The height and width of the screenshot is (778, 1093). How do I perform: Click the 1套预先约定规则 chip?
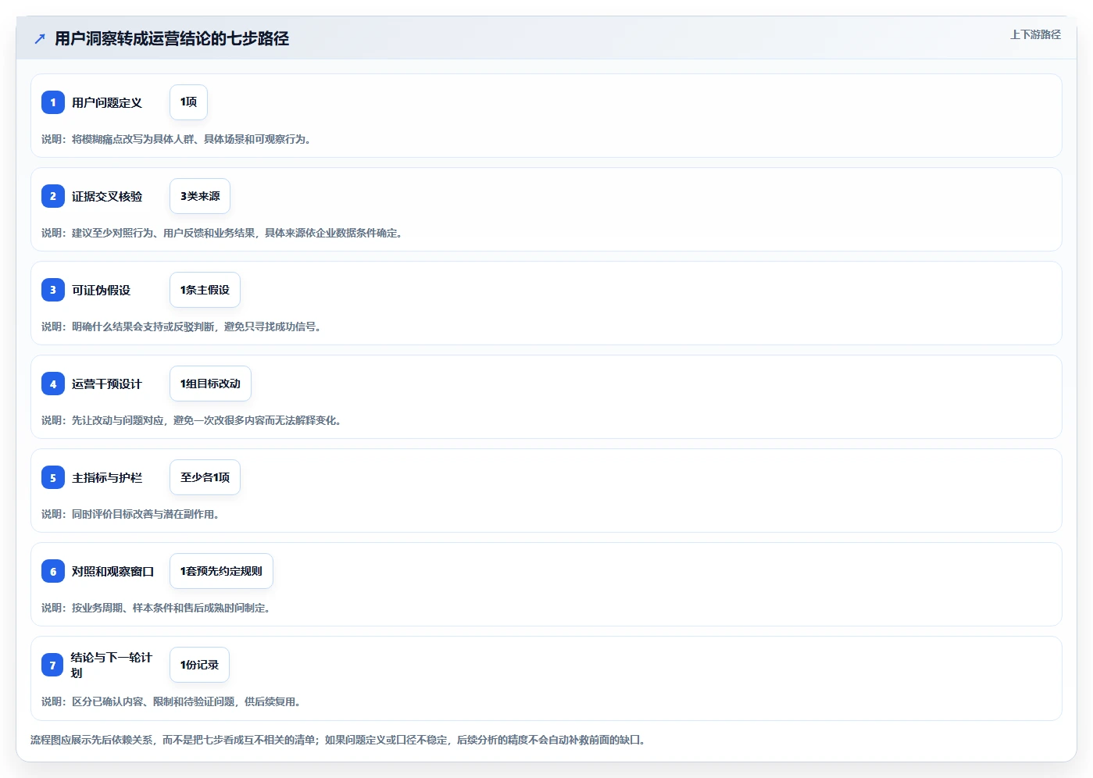(x=221, y=571)
